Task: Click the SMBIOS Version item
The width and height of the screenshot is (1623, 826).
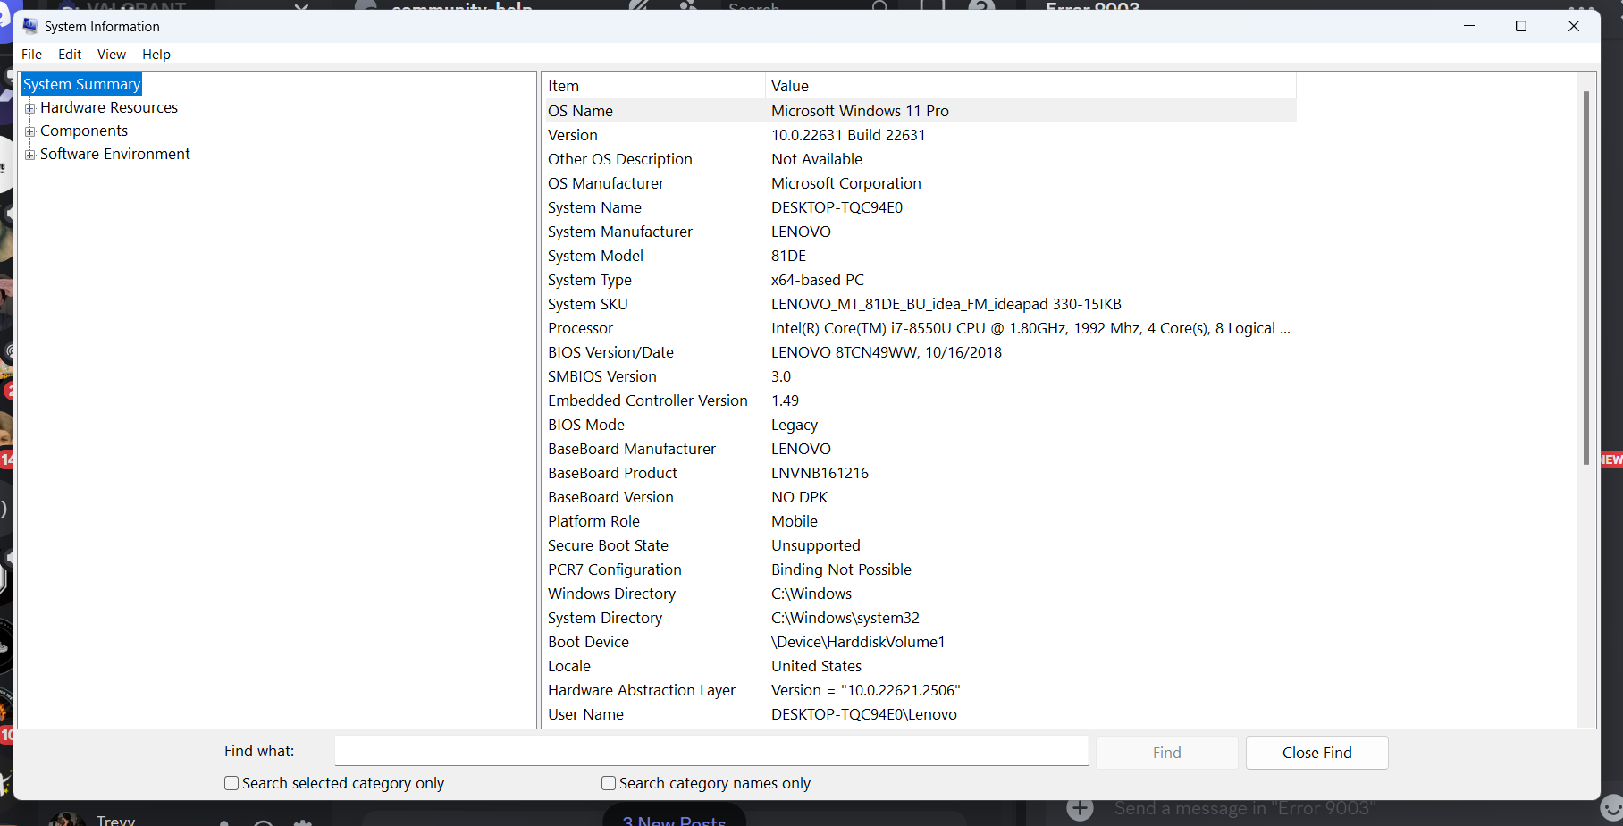Action: coord(601,376)
